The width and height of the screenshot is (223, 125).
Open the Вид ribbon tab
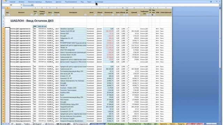coord(82,2)
